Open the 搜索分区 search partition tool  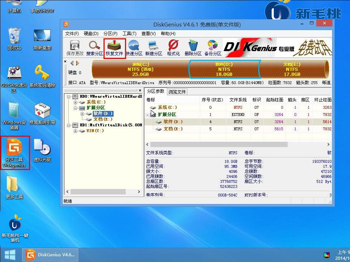[x=95, y=48]
